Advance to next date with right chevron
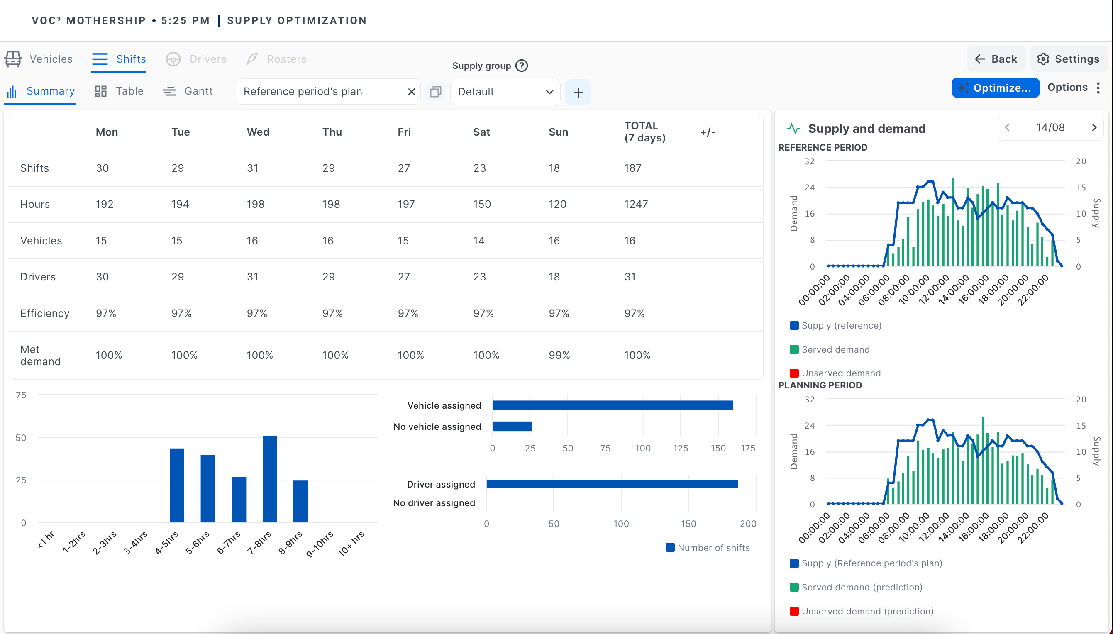Screen dimensions: 1113x634 coord(1094,127)
